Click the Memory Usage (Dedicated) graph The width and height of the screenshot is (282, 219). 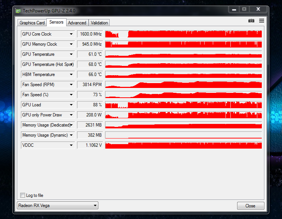(183, 125)
